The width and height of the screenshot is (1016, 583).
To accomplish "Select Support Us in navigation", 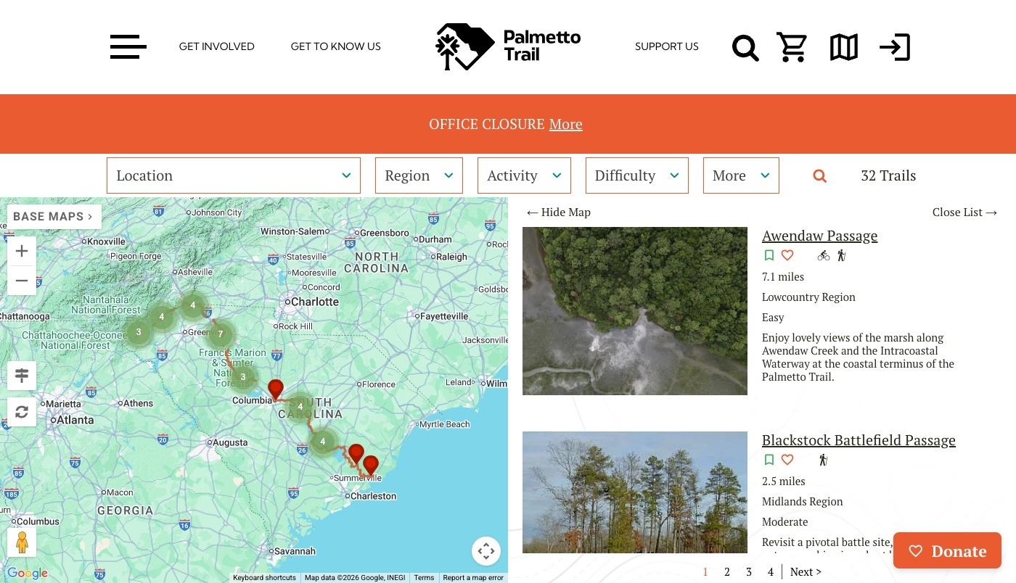I will tap(666, 46).
